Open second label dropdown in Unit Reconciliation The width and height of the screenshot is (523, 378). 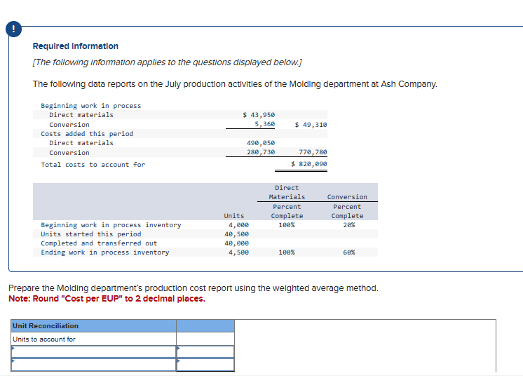click(x=94, y=365)
